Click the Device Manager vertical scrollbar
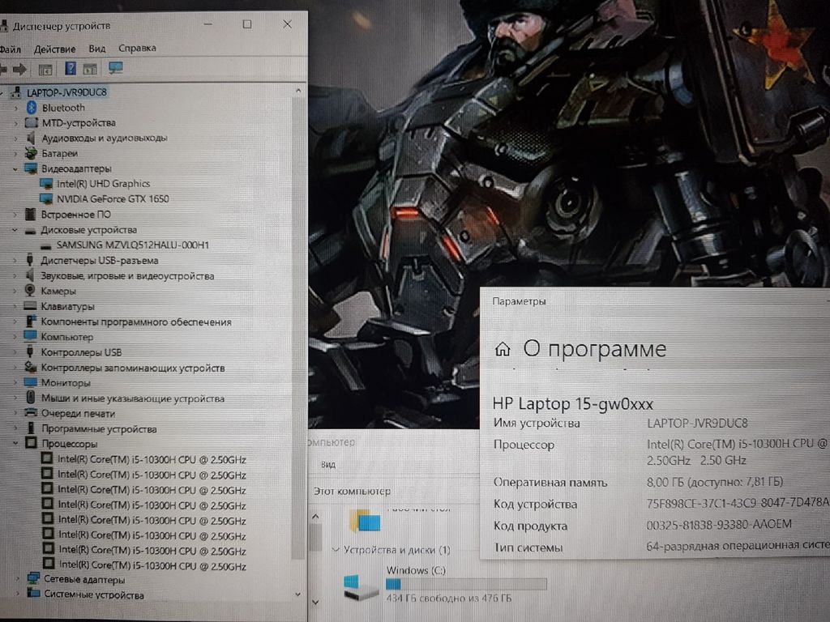830x622 pixels. tap(298, 324)
